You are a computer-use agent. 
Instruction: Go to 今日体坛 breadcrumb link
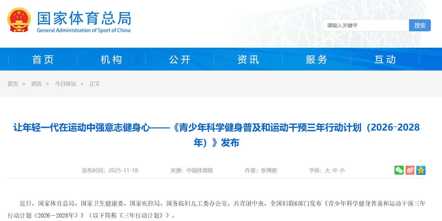[x=66, y=84]
